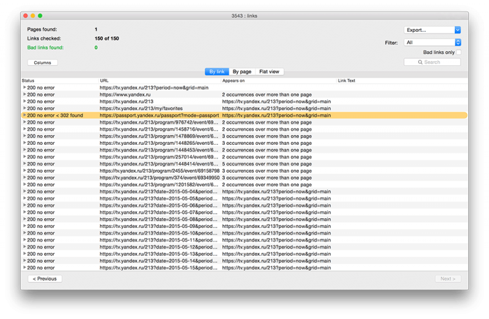The height and width of the screenshot is (319, 489).
Task: Enable the Bad links only checkbox
Action: tap(458, 53)
